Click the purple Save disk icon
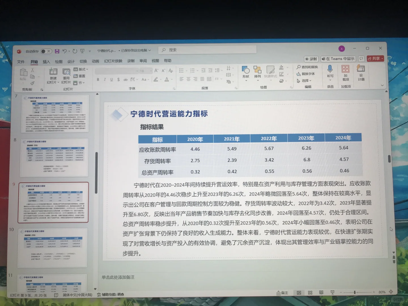The width and height of the screenshot is (408, 306). point(57,51)
